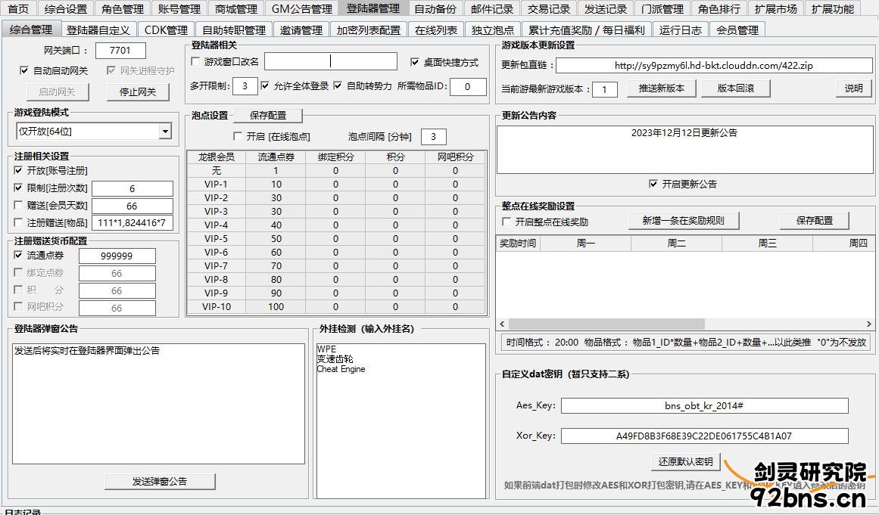Click the Cheat Engine entry in cheat list
The height and width of the screenshot is (515, 879).
point(341,369)
